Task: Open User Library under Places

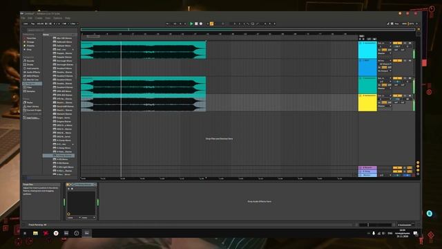Action: point(32,107)
